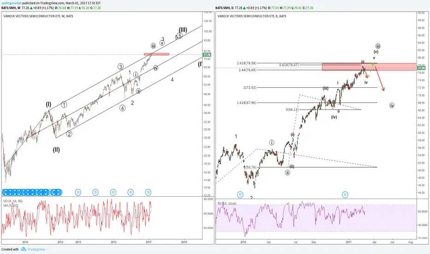The width and height of the screenshot is (430, 254).
Task: Select the circled 5 wave label on weekly chart
Action: click(x=179, y=36)
